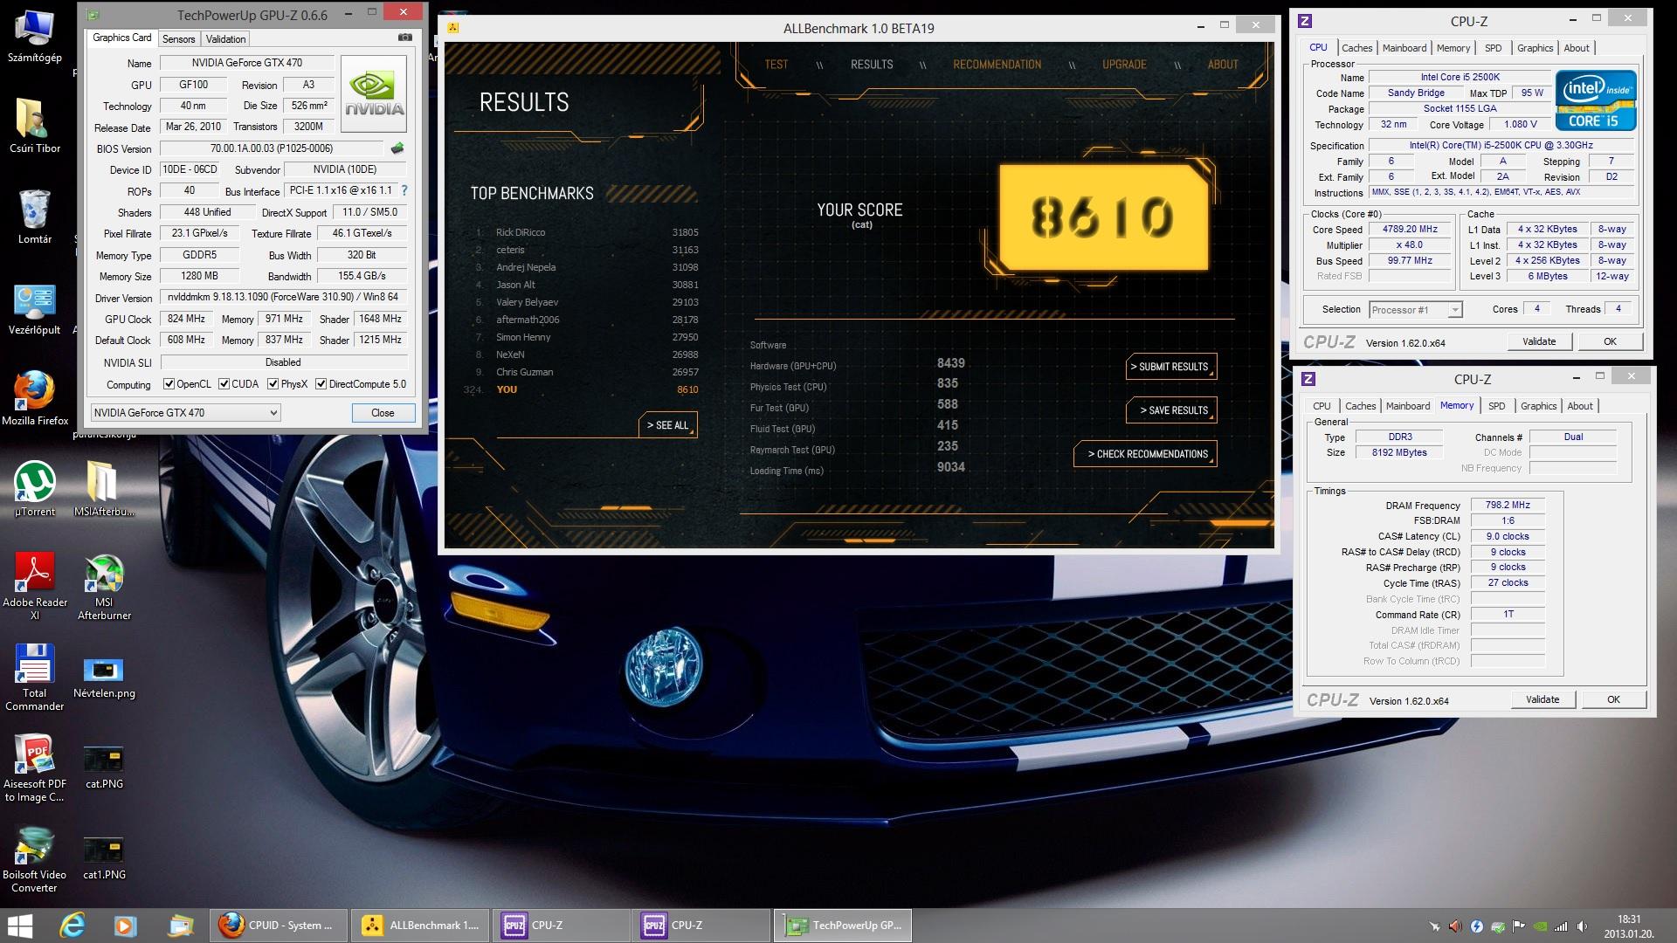Image resolution: width=1677 pixels, height=943 pixels.
Task: Click OK in bottom CPU-Z window
Action: pos(1613,699)
